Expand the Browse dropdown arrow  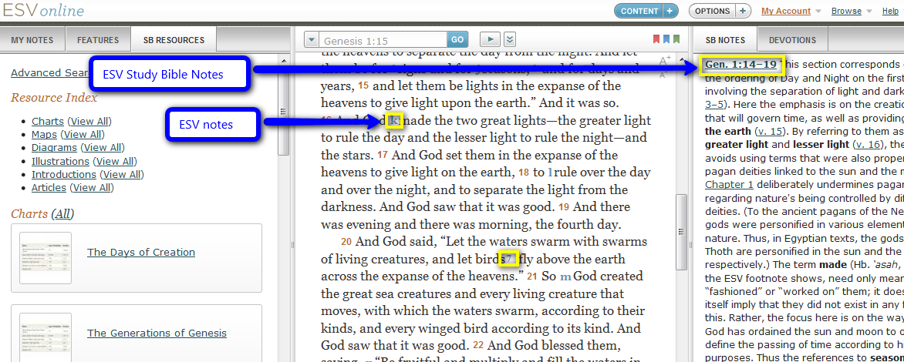[x=869, y=12]
